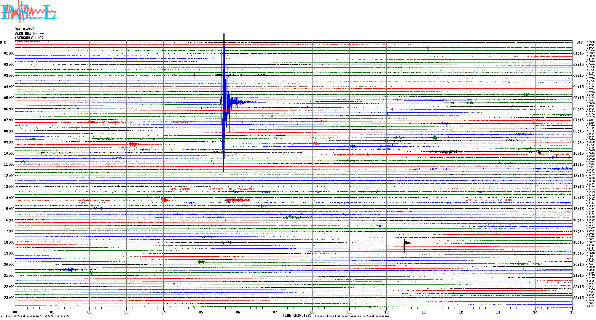Click the Each Vertical Division scale note
The width and height of the screenshot is (596, 320).
(x=38, y=316)
